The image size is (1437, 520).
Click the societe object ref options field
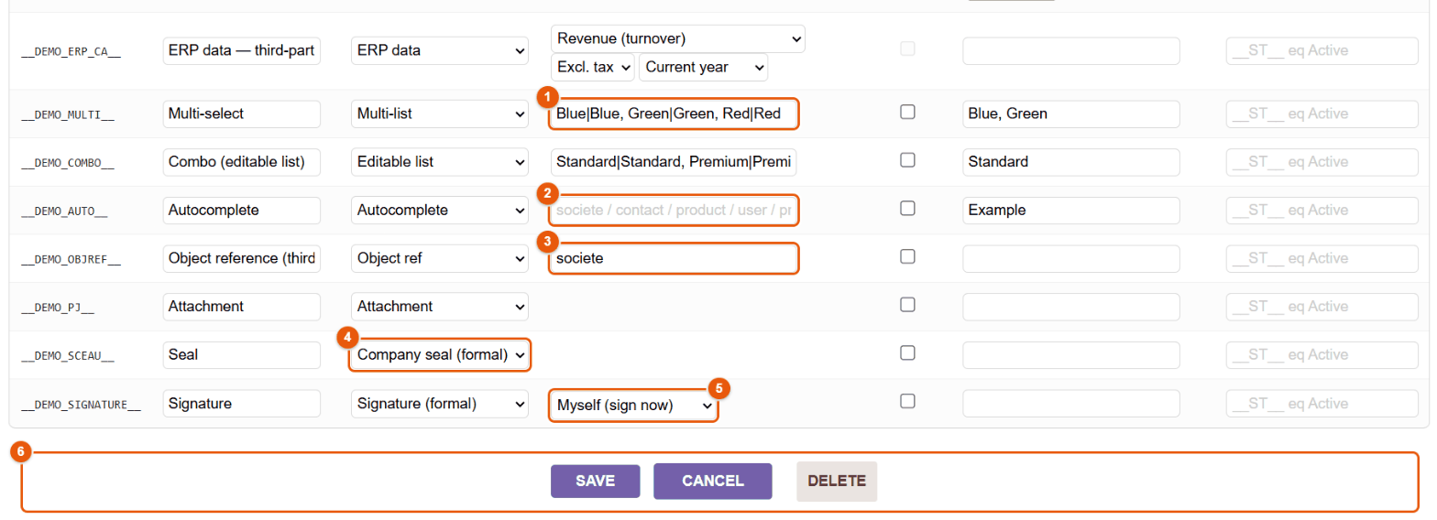coord(674,258)
